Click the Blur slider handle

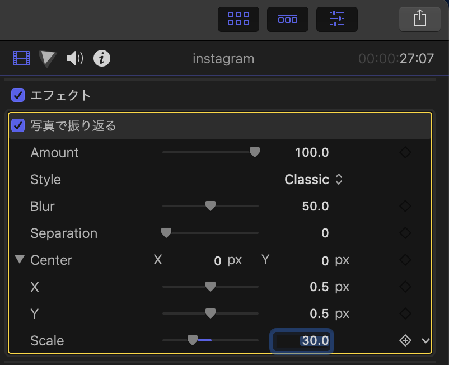pos(211,206)
